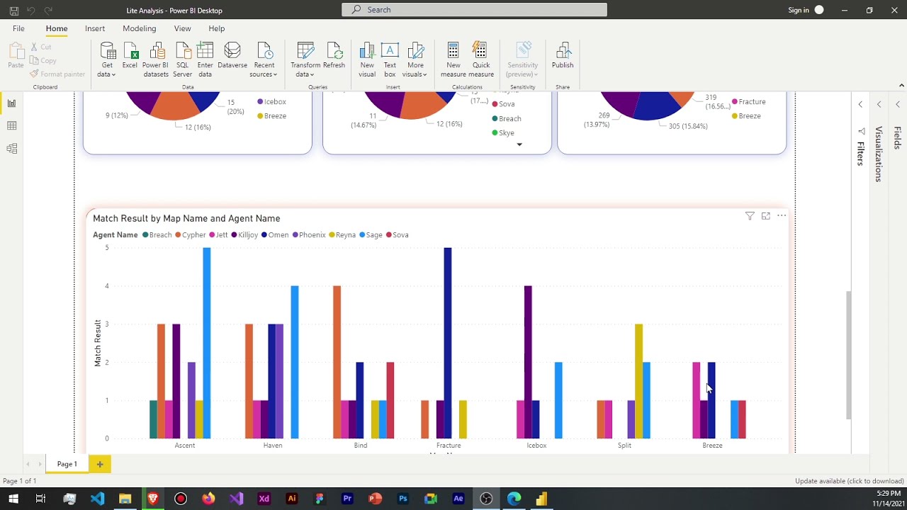Open Adobe Illustrator from taskbar

tap(291, 499)
